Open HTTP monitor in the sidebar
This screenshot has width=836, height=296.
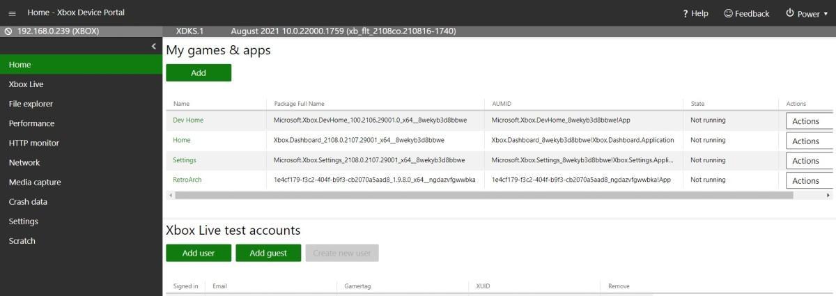click(x=81, y=142)
